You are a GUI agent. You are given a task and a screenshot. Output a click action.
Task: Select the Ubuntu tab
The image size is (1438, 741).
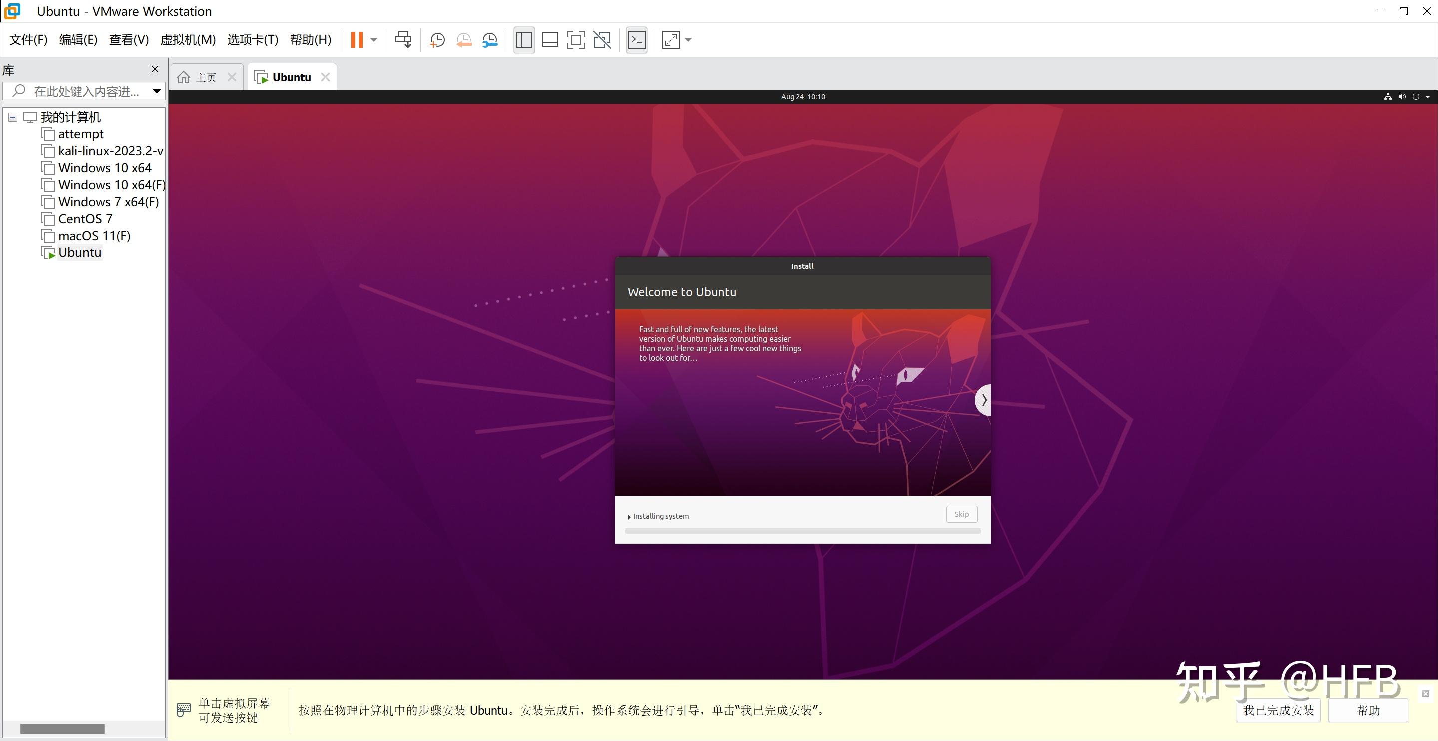click(x=292, y=77)
